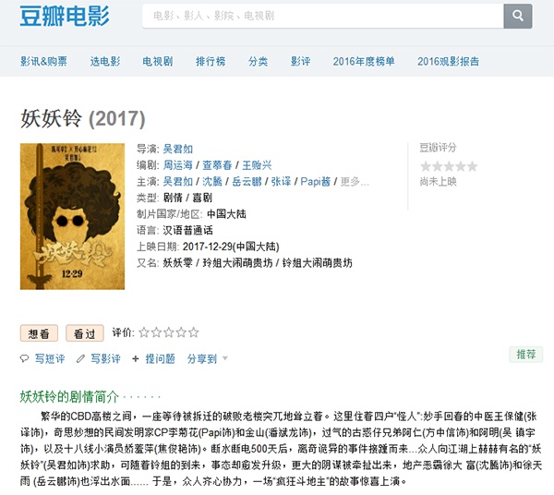Rate the movie with the first star
Viewport: 554px width, 495px height.
coord(144,332)
